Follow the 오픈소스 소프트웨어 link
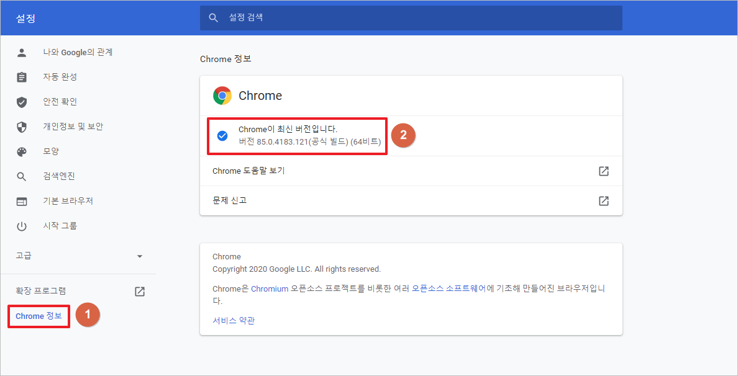This screenshot has width=738, height=376. tap(449, 289)
